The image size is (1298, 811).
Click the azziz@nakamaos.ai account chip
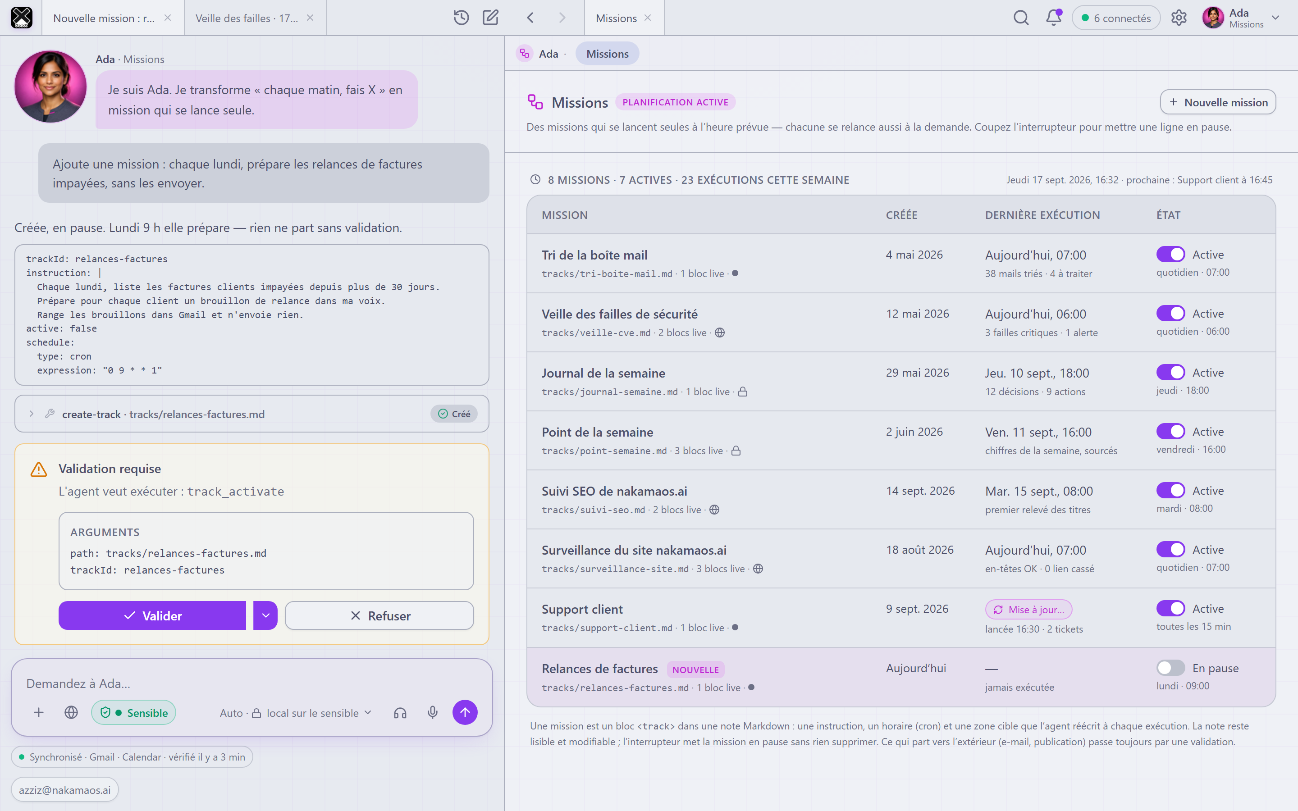point(64,789)
